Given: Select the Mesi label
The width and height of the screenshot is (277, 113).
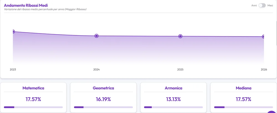Looking at the screenshot, I should (x=270, y=6).
